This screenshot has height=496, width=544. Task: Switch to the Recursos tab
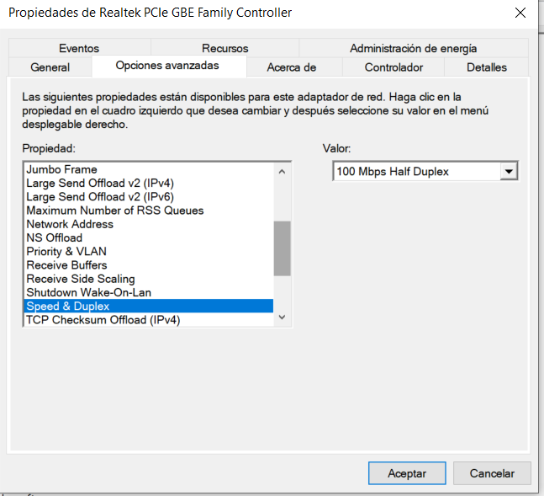pos(224,48)
